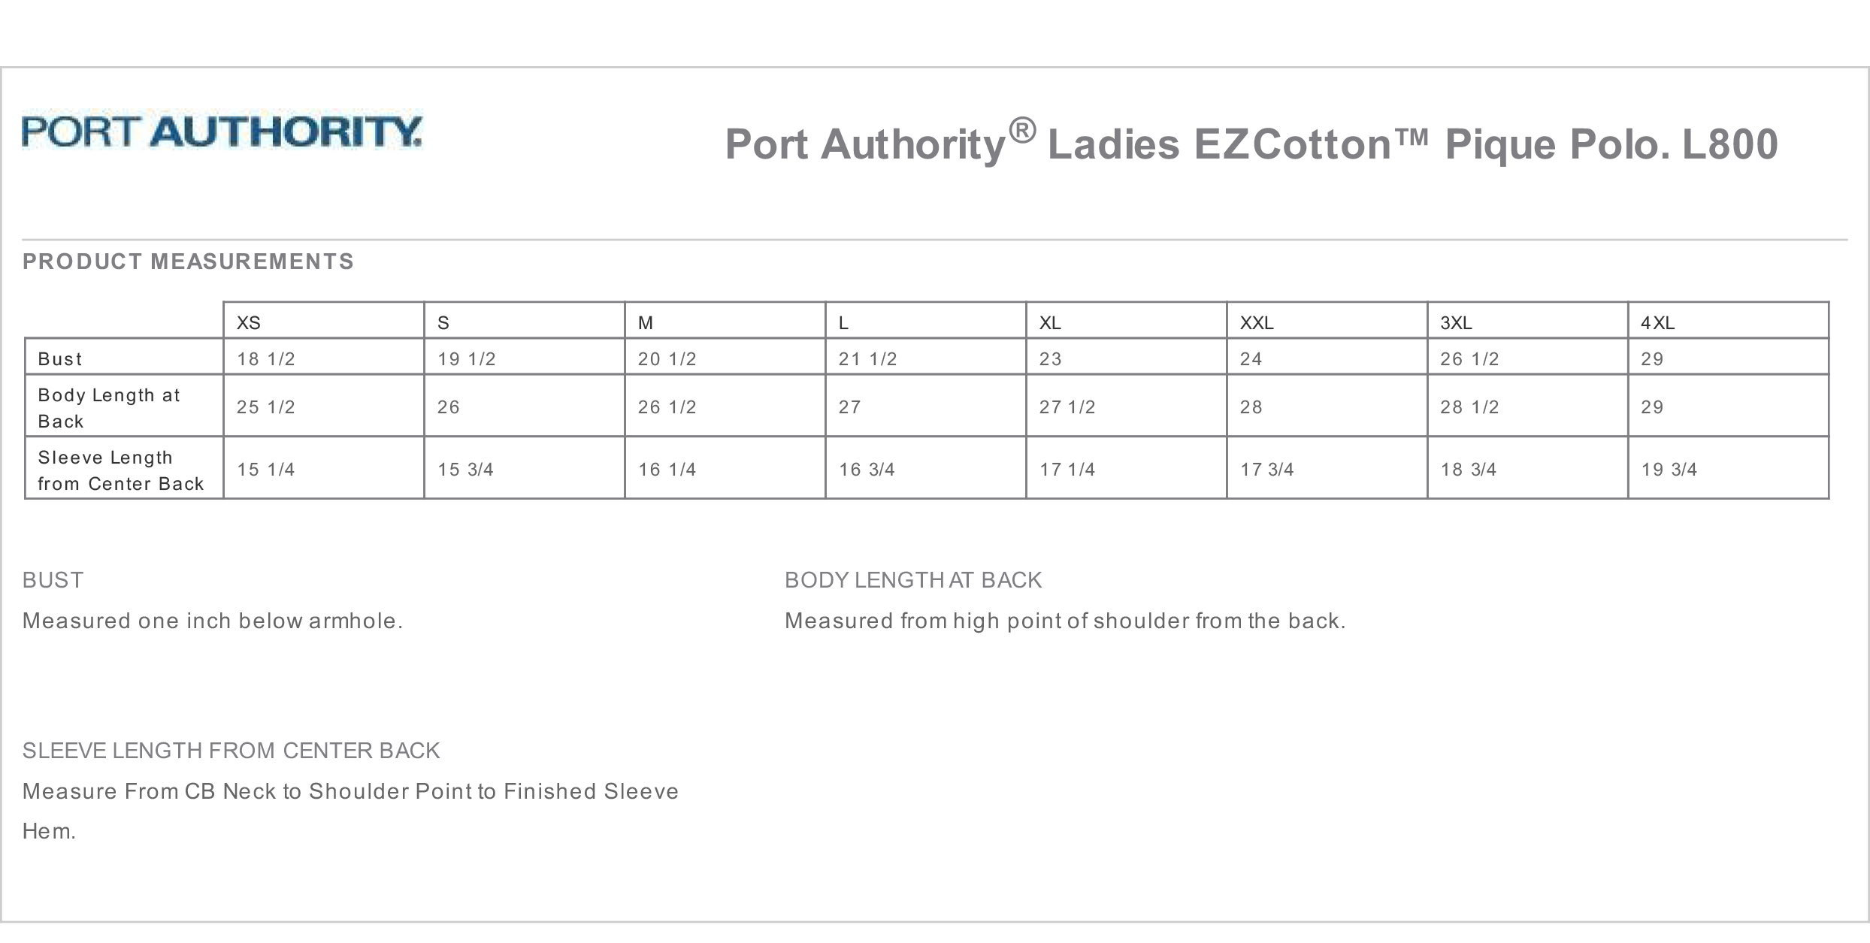Click the Ladies EZCotton Pique Polo title
1870x943 pixels.
tap(1251, 144)
